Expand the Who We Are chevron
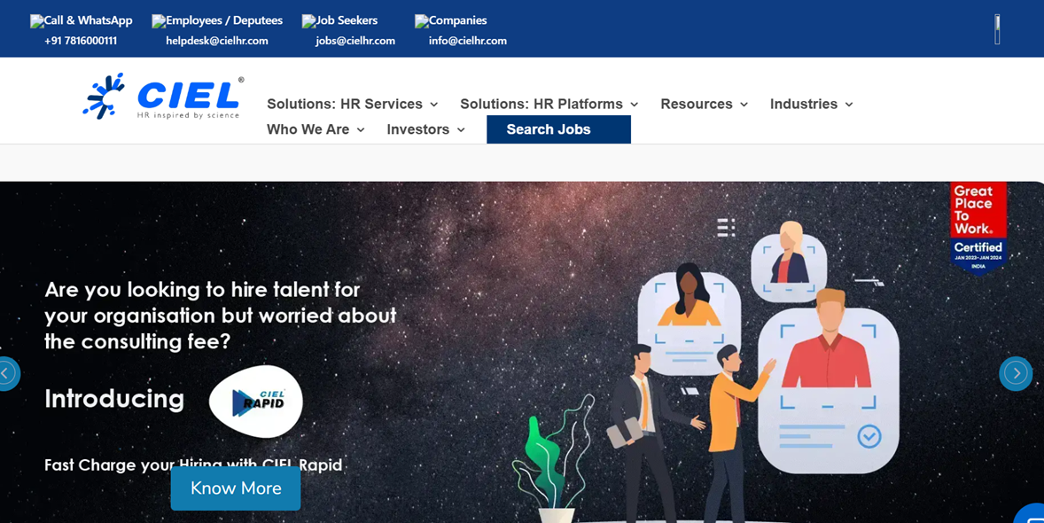This screenshot has height=523, width=1044. 361,130
